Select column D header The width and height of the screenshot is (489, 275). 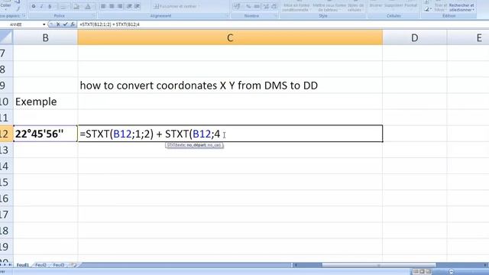click(x=415, y=37)
